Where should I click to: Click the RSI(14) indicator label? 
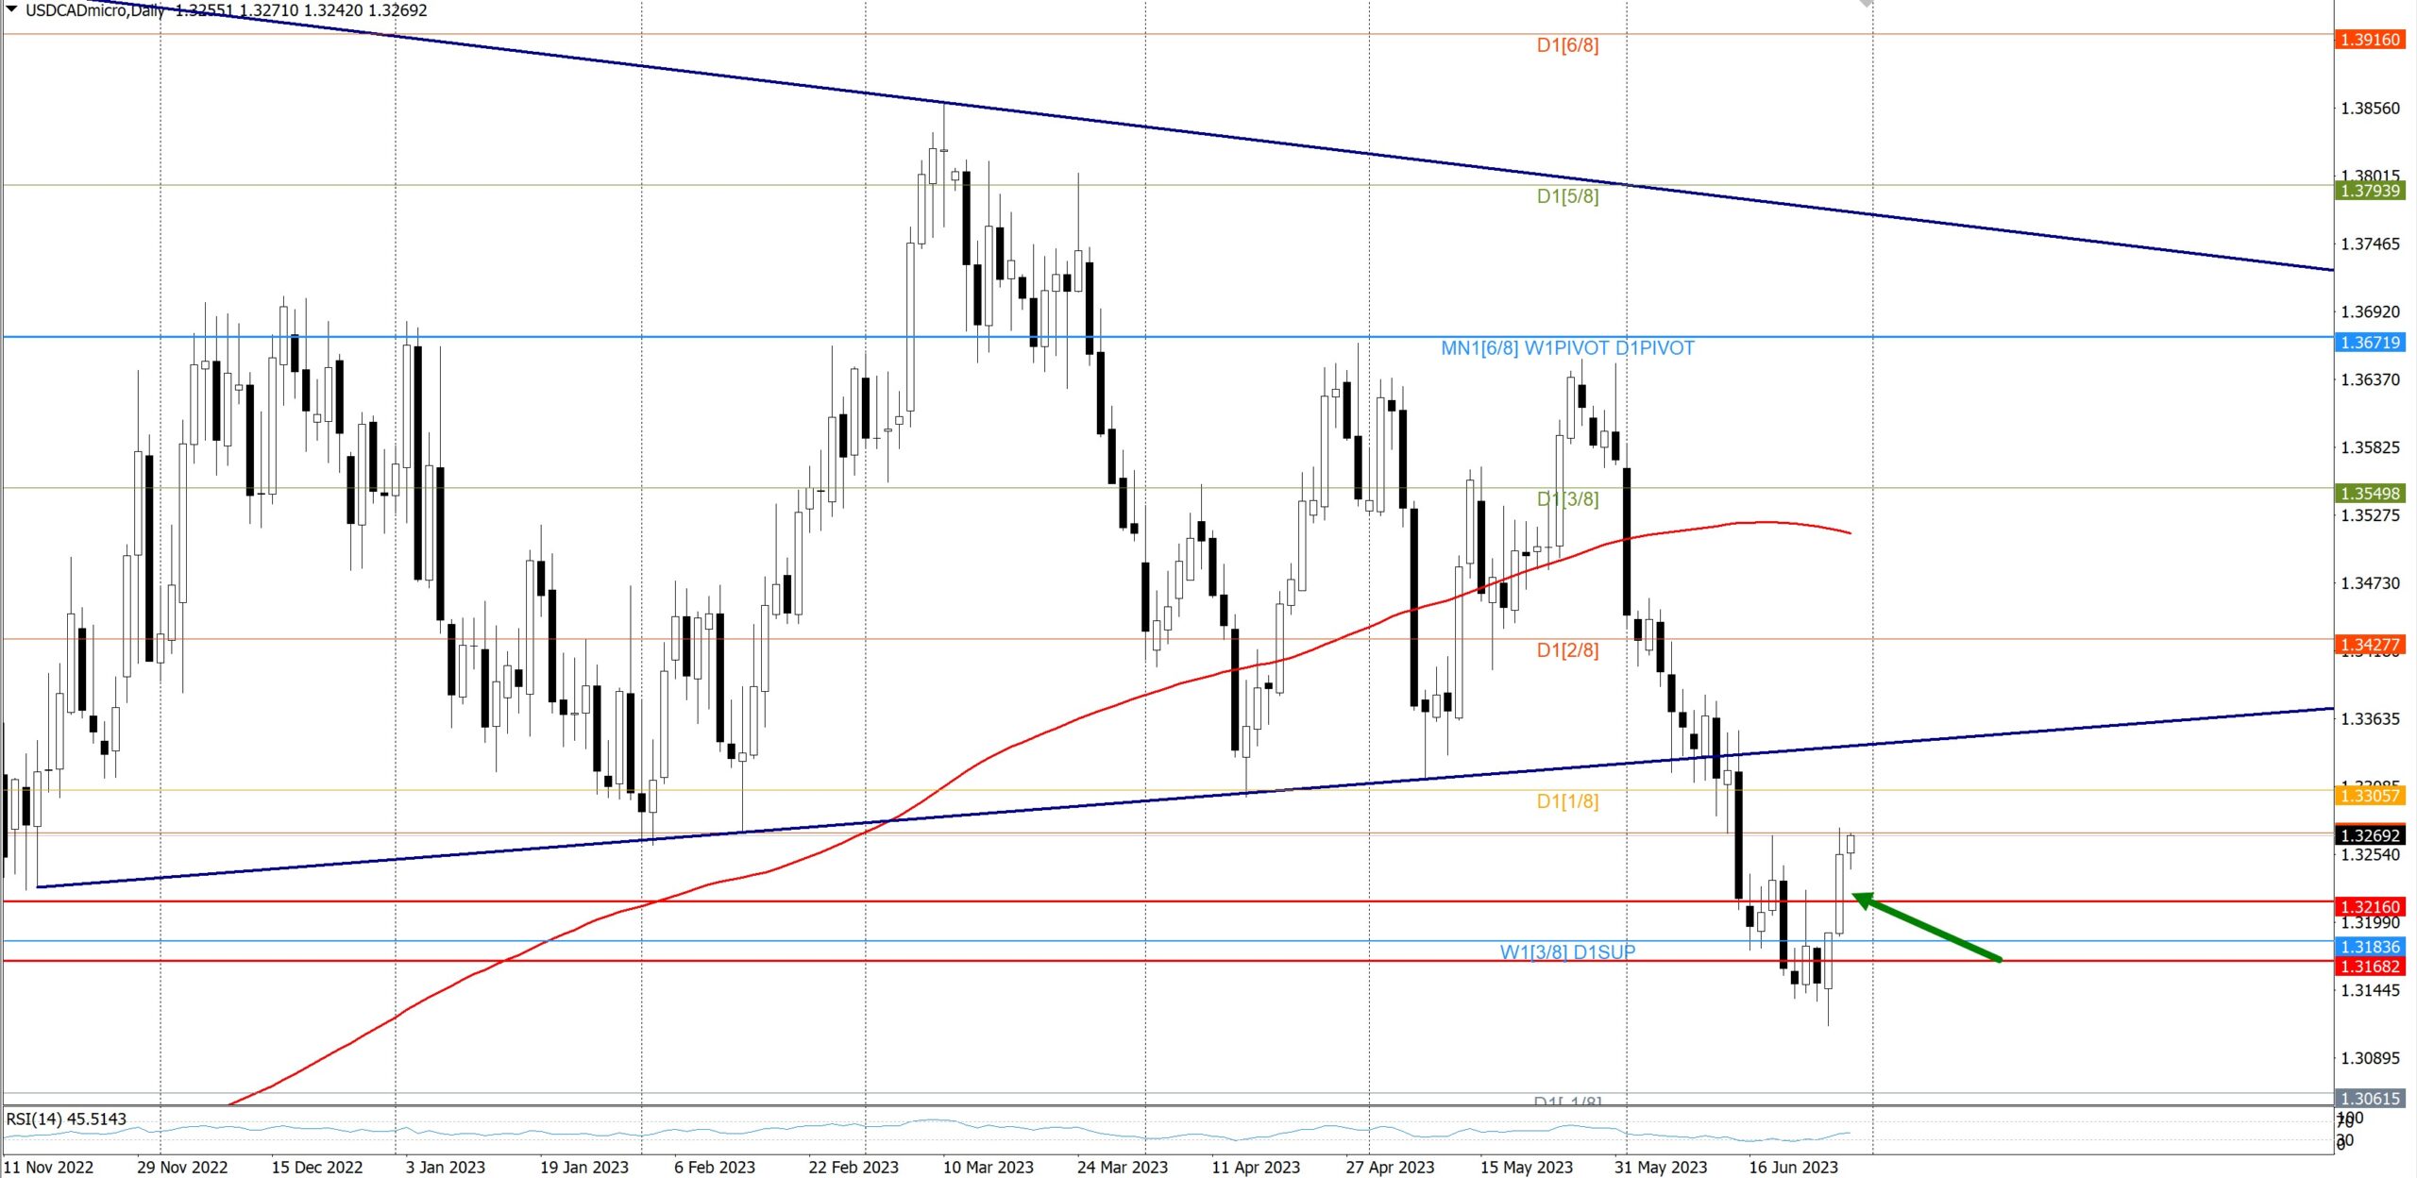[66, 1119]
